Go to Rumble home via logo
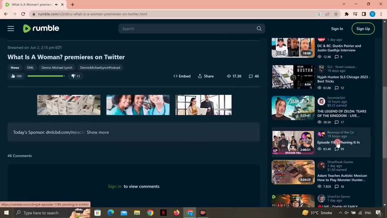 [41, 28]
